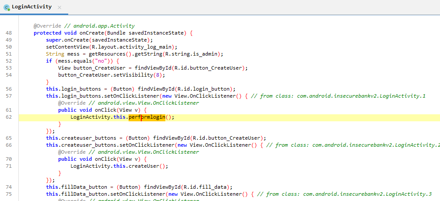Screen dimensions: 440x201
Task: Select the LoginActivity tab
Action: pyautogui.click(x=34, y=7)
